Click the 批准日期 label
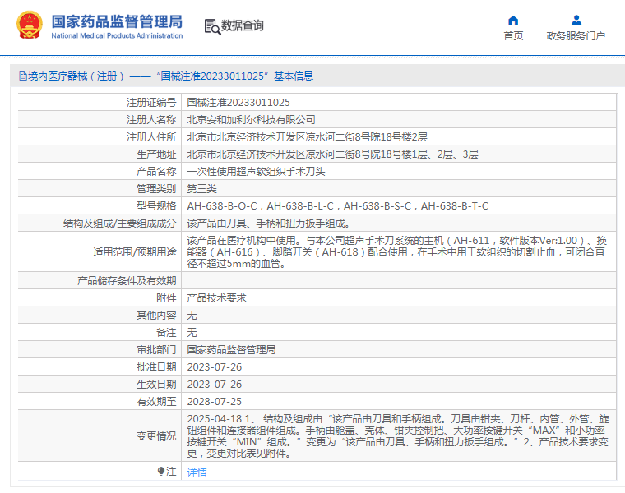The image size is (625, 493). tap(156, 366)
